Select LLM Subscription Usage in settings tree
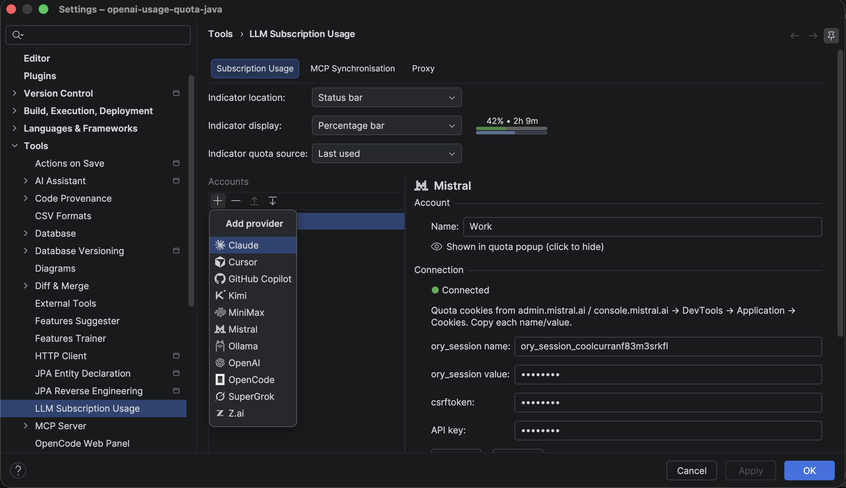Viewport: 846px width, 488px height. [93, 408]
